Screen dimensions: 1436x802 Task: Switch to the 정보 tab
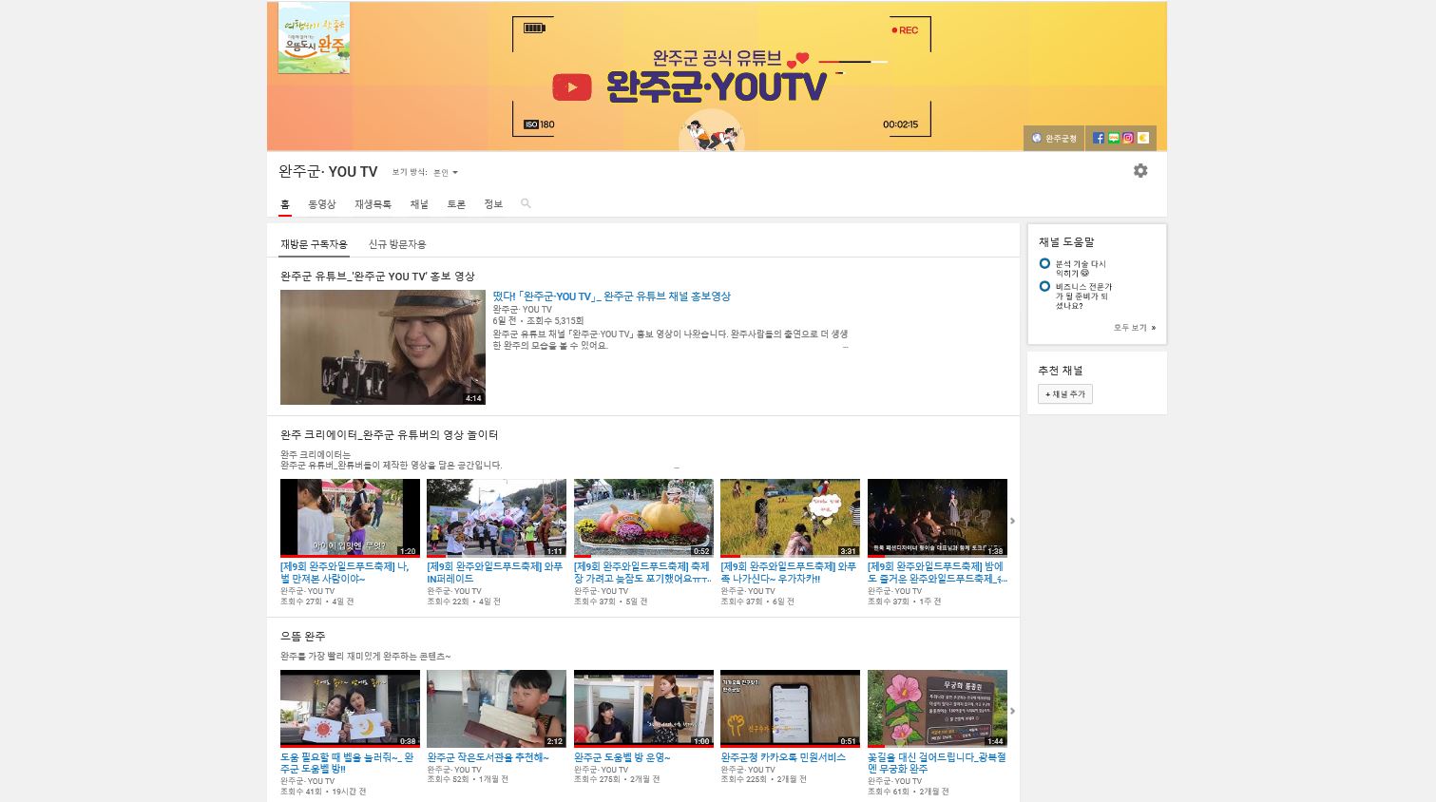pyautogui.click(x=493, y=204)
